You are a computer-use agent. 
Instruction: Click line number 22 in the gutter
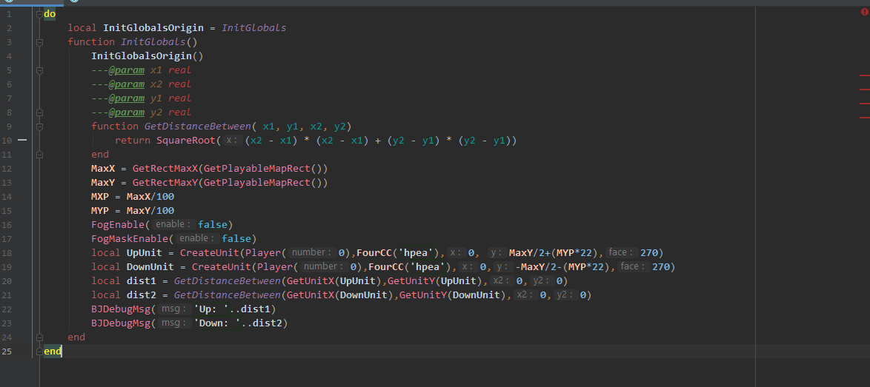point(7,309)
